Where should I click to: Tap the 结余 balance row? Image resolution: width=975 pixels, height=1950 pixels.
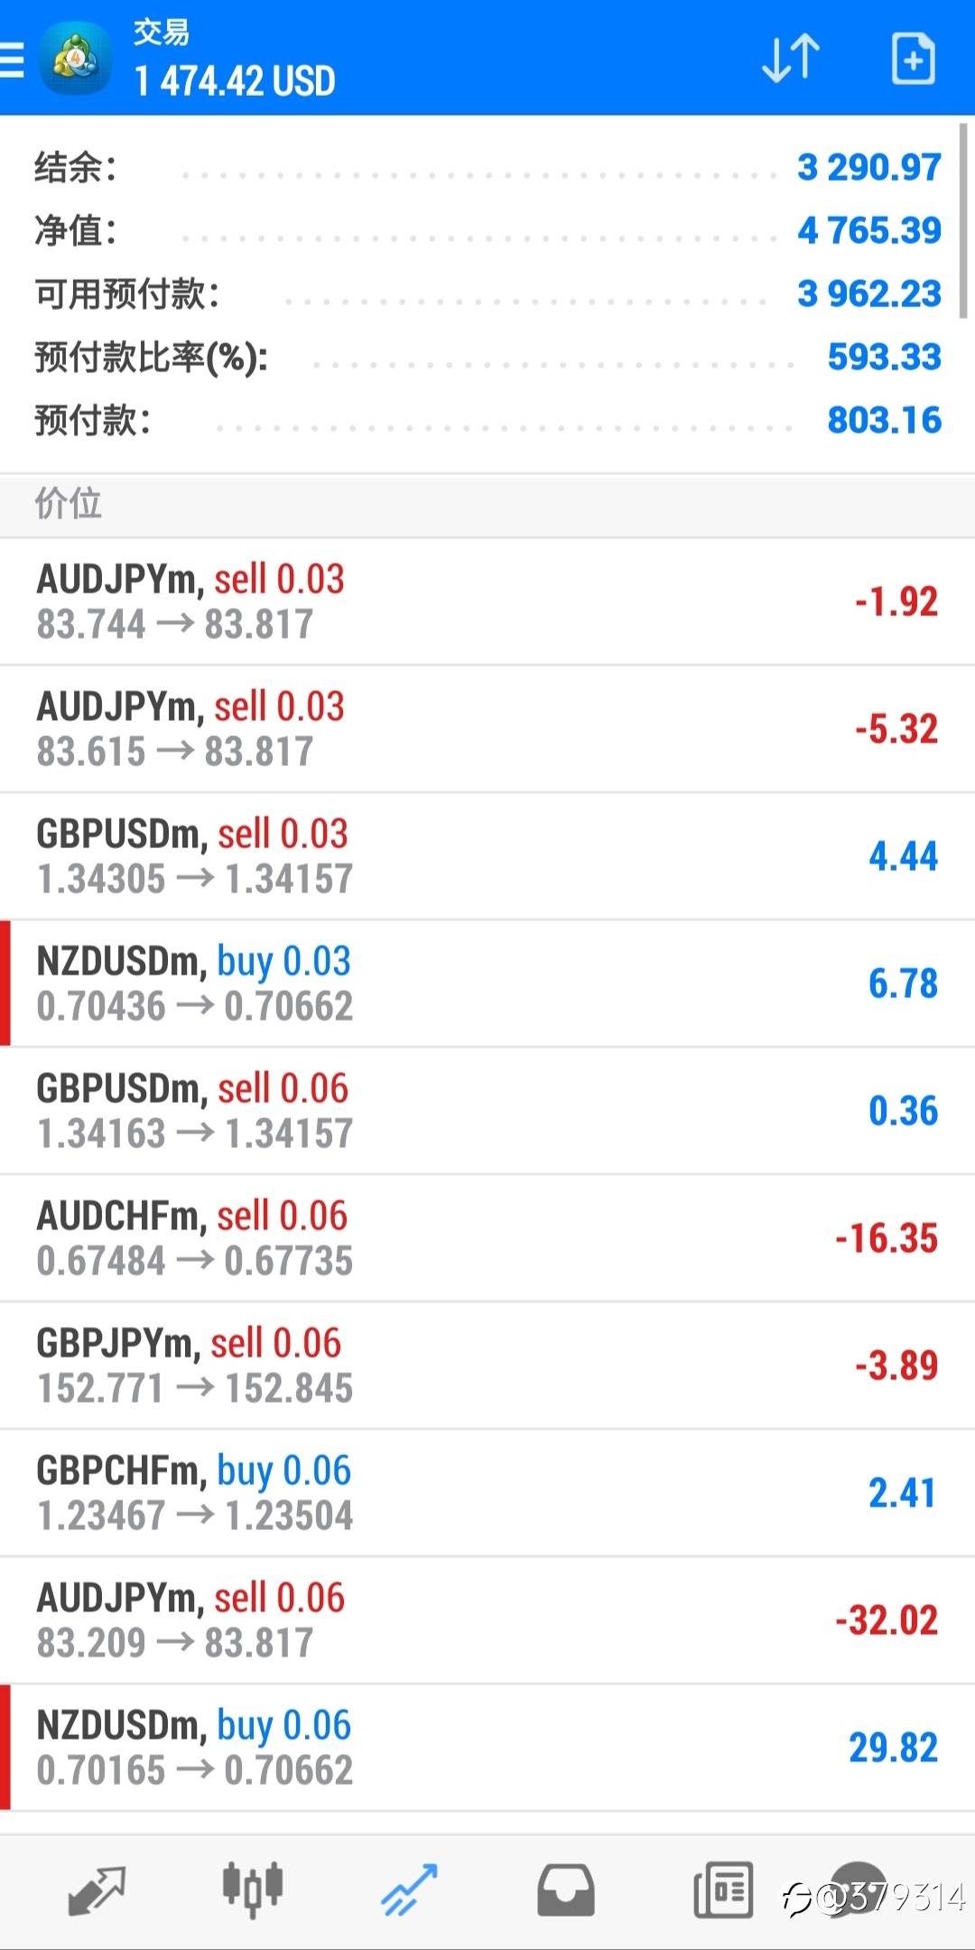487,168
